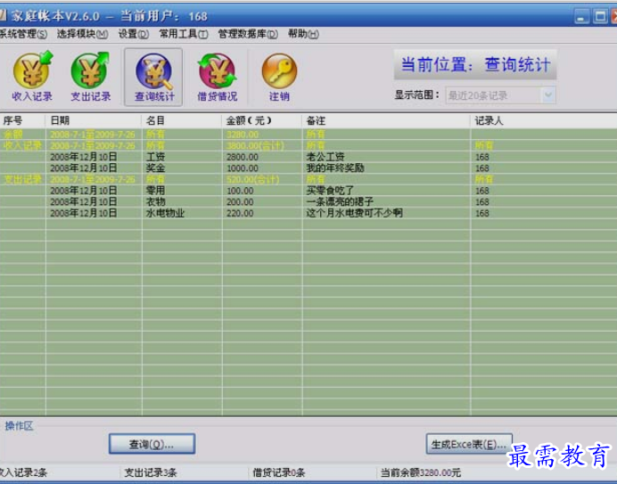
Task: Click the 100.00 amount cell
Action: pos(240,191)
